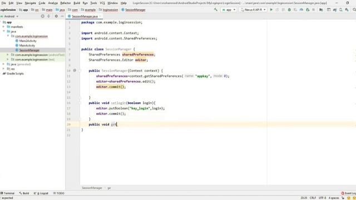Screen dimensions: 356x200
Task: Expand the java (generated) folder
Action: click(x=3, y=64)
